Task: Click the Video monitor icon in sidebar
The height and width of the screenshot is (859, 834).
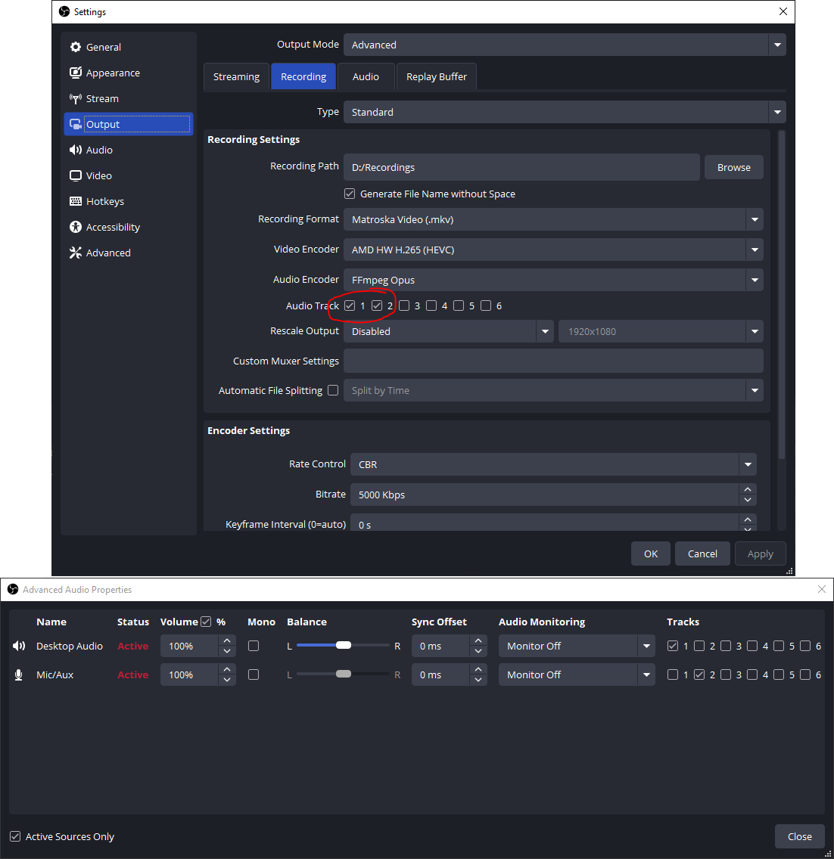Action: point(76,176)
